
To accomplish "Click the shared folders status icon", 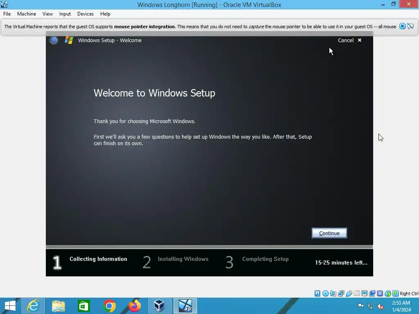I will tap(356, 294).
